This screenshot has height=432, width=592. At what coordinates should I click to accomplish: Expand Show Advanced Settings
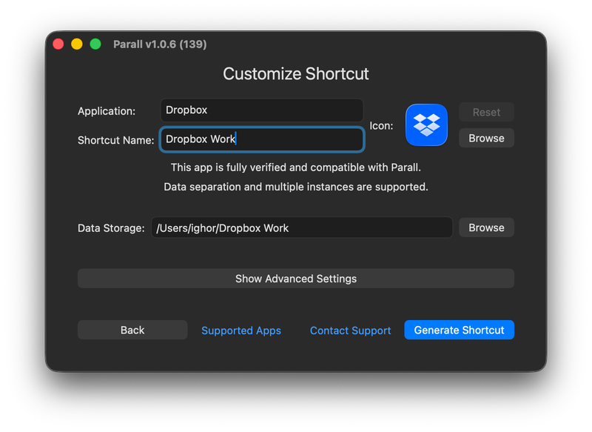click(x=296, y=279)
